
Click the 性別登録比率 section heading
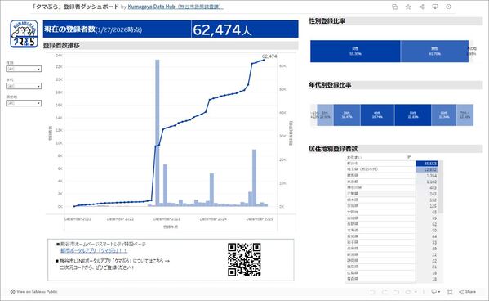(327, 21)
